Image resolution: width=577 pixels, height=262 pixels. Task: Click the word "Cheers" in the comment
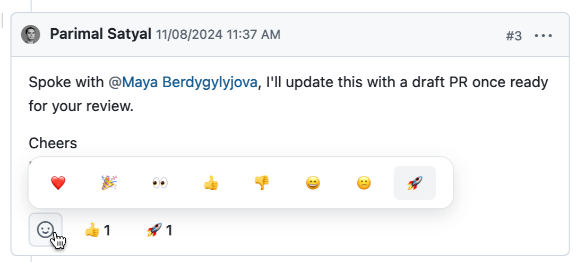(x=53, y=143)
